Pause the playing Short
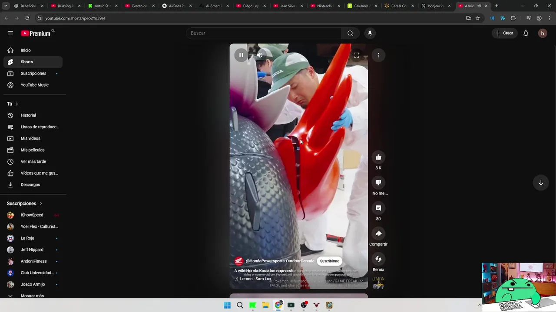Viewport: 556px width, 312px height. point(241,55)
